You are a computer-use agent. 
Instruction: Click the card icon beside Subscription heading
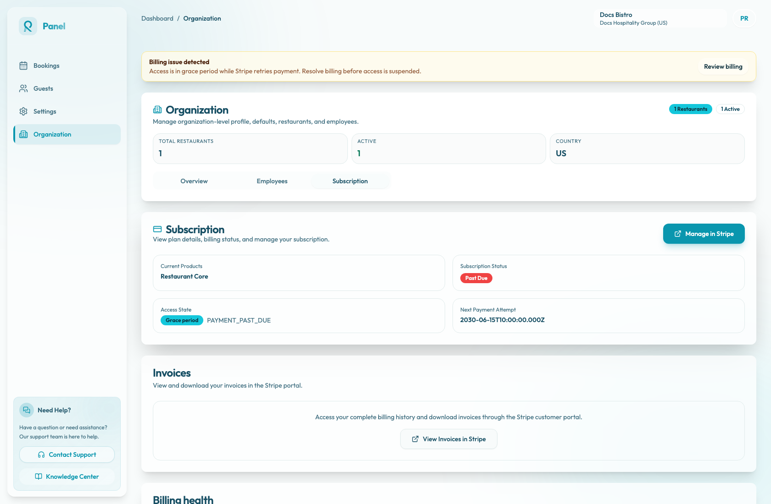coord(157,229)
